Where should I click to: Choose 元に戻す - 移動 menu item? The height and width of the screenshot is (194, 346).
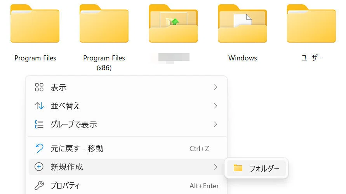pos(127,148)
